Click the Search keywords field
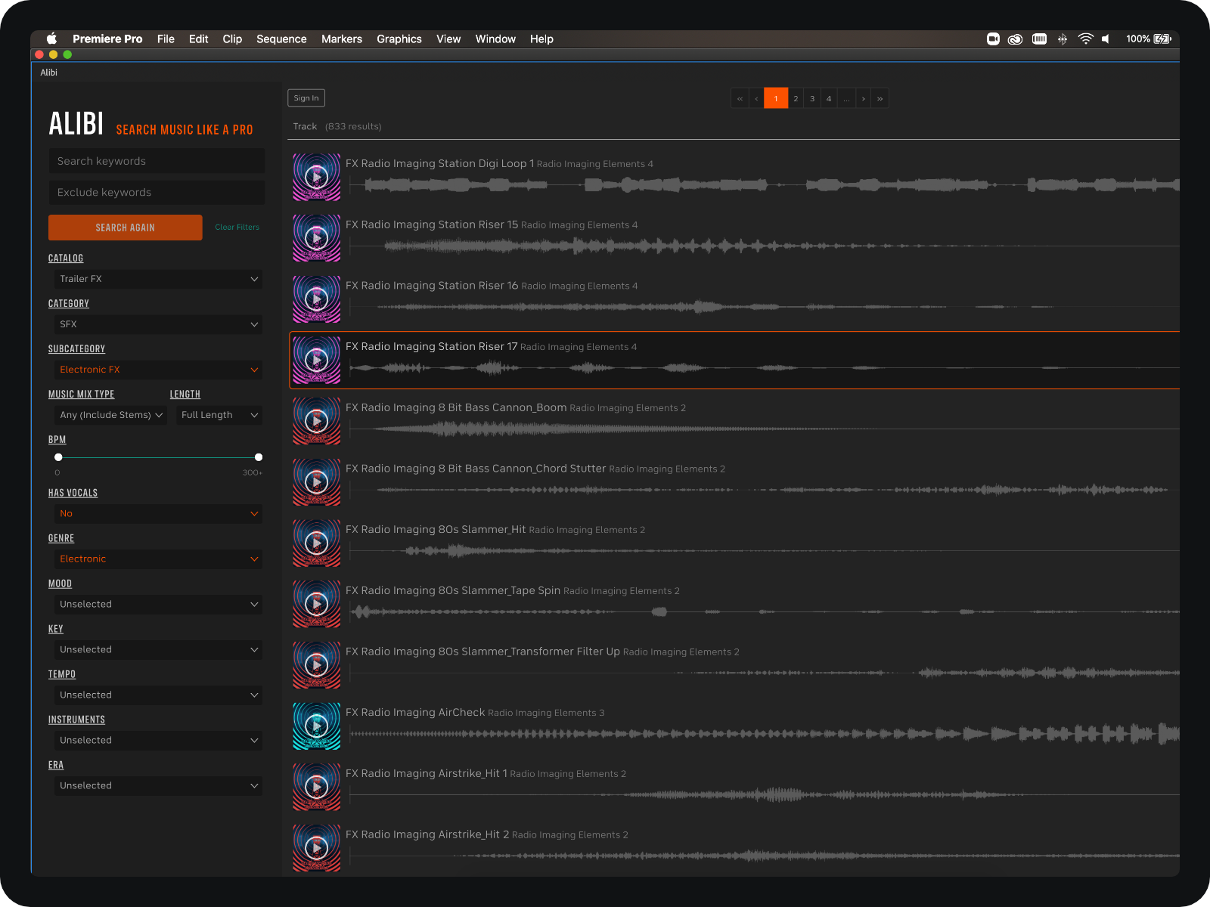This screenshot has height=907, width=1210. click(x=157, y=161)
